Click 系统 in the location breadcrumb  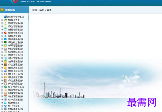42,10
